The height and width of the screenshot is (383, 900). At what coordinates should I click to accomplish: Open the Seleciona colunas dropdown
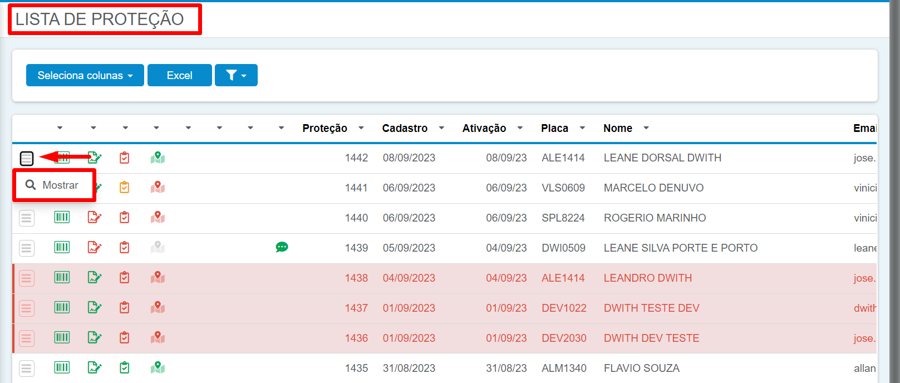pyautogui.click(x=85, y=75)
